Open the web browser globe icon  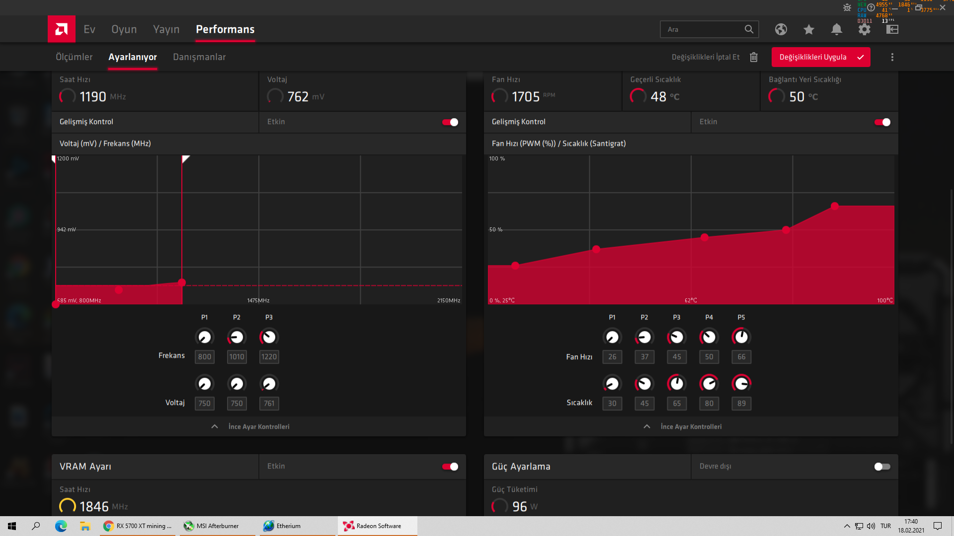pyautogui.click(x=781, y=29)
